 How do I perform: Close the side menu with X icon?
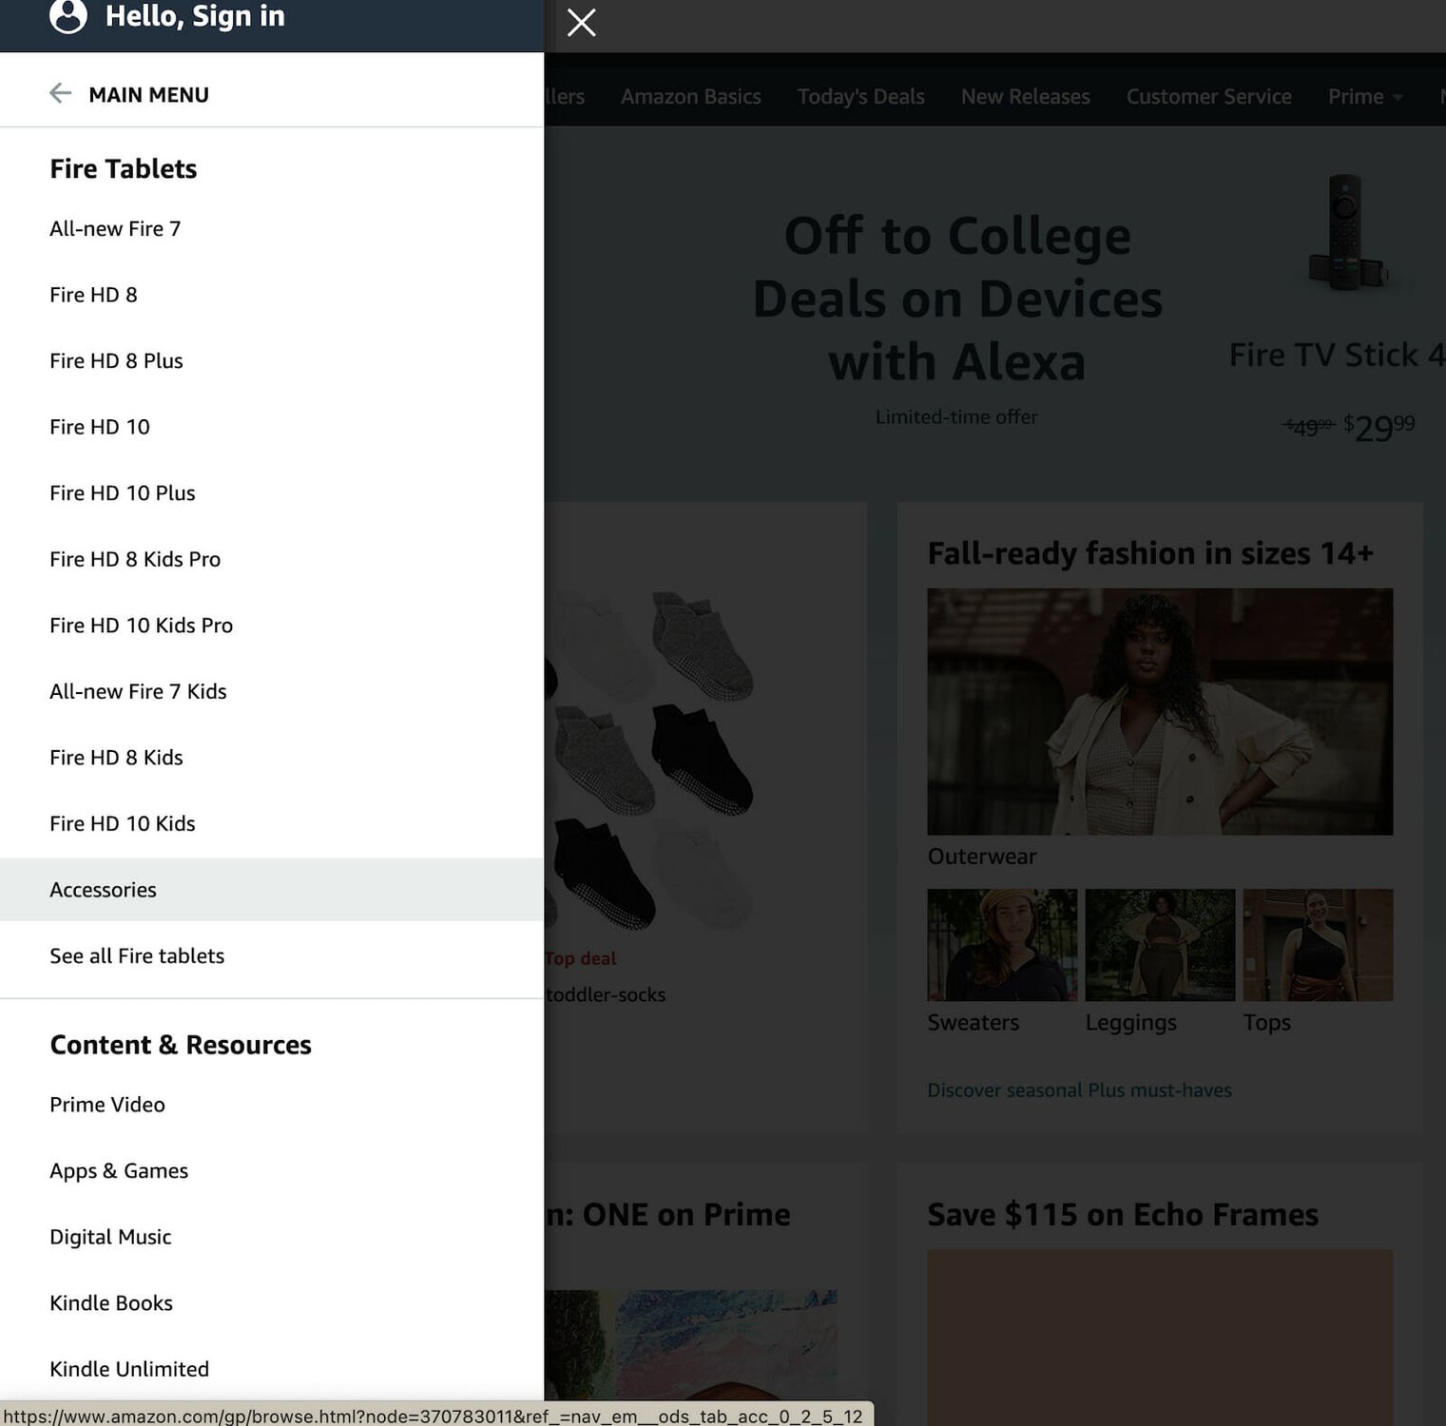(x=581, y=22)
